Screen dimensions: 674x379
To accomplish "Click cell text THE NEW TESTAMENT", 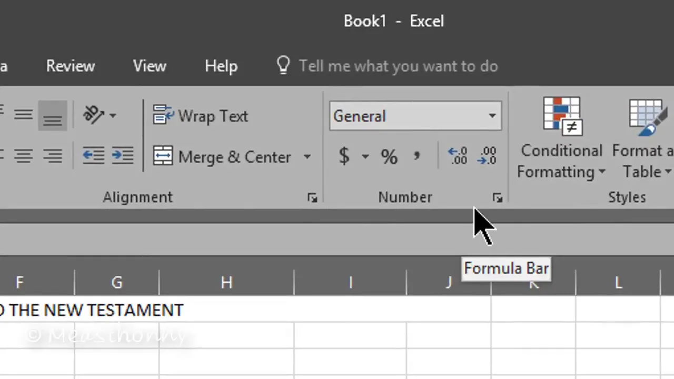I will 96,310.
